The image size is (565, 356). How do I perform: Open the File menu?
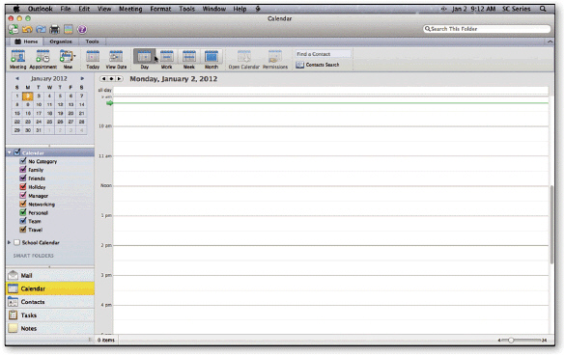pos(66,9)
